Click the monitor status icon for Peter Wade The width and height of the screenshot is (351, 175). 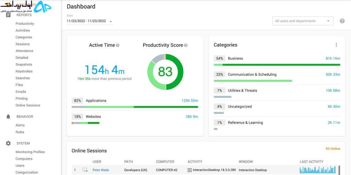(85, 170)
